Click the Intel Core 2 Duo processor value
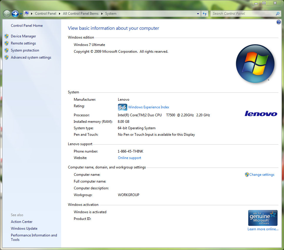284x250 pixels. (x=164, y=115)
